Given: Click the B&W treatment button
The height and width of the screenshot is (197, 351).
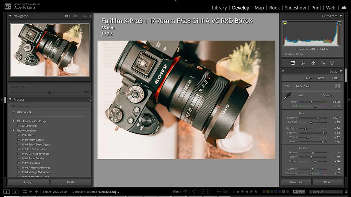Looking at the screenshot, I should point(321,78).
